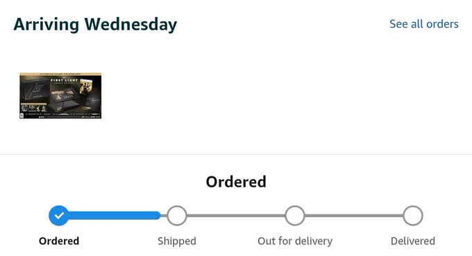Click the grey track before Delivered circle

[x=354, y=215]
